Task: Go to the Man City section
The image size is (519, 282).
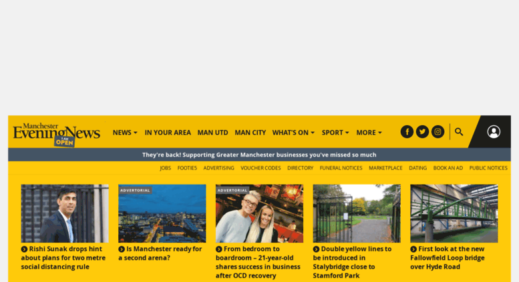Action: pyautogui.click(x=250, y=133)
